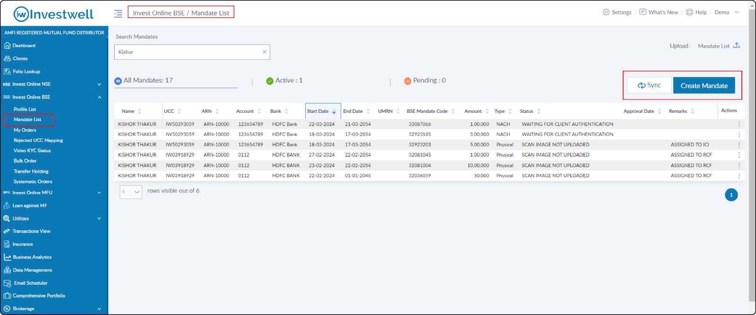Open Transfer Holding in sidebar
Screen dimensions: 756x315
(x=31, y=172)
